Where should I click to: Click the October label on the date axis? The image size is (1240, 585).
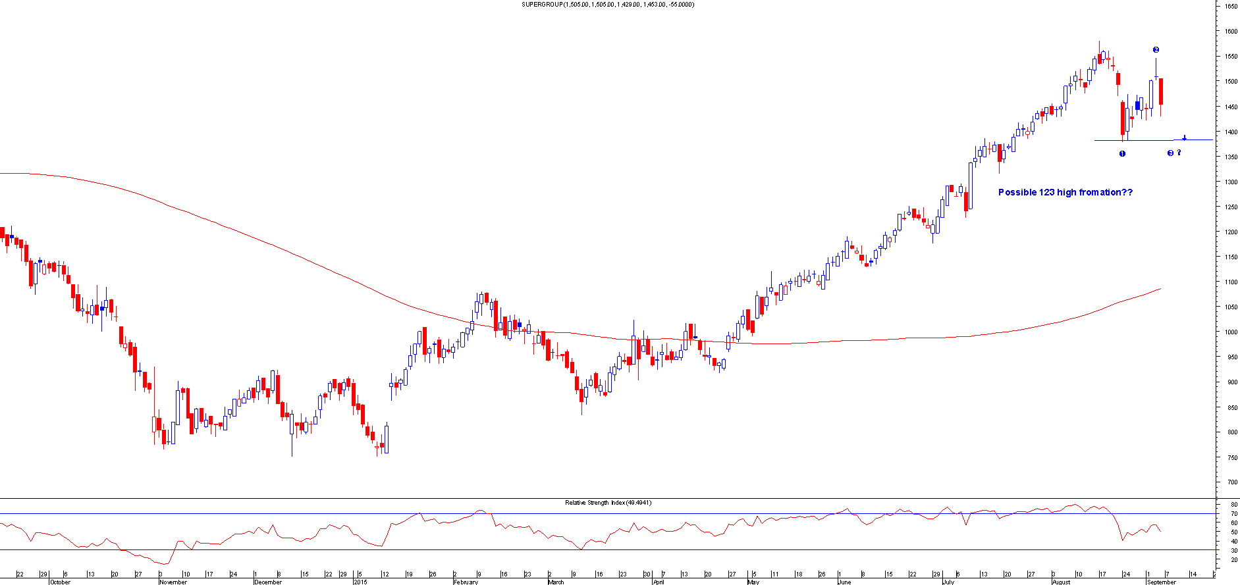[60, 582]
